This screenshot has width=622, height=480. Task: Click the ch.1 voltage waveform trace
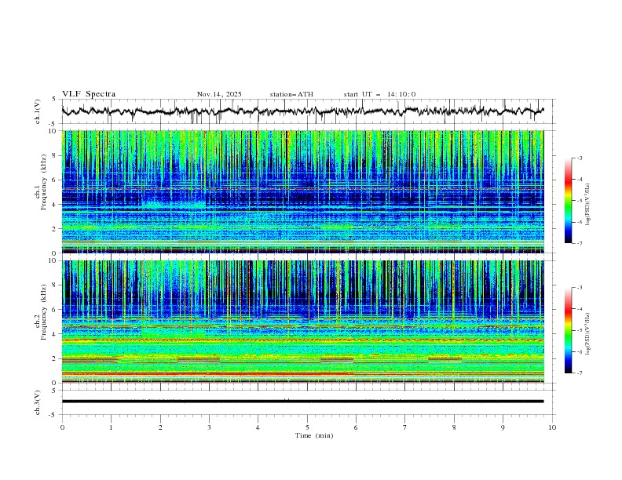(302, 111)
